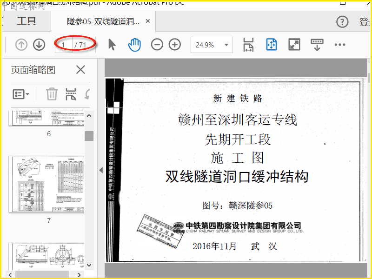Collapse the navigation pane with triangle arrow
Viewport: 372px width, 279px height.
[101, 170]
